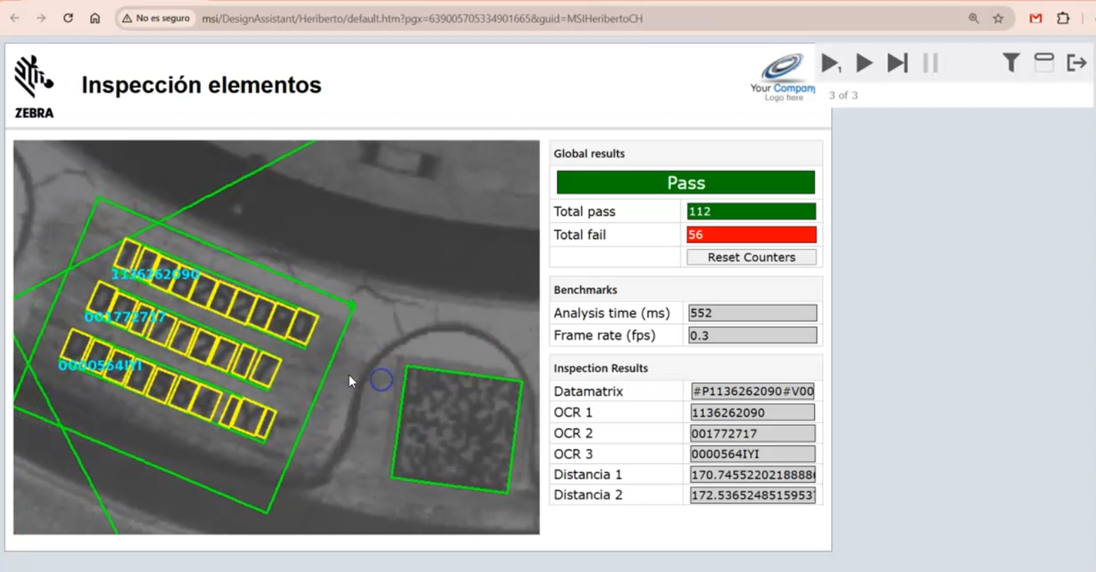Click the pause button
The width and height of the screenshot is (1096, 572).
[x=930, y=64]
